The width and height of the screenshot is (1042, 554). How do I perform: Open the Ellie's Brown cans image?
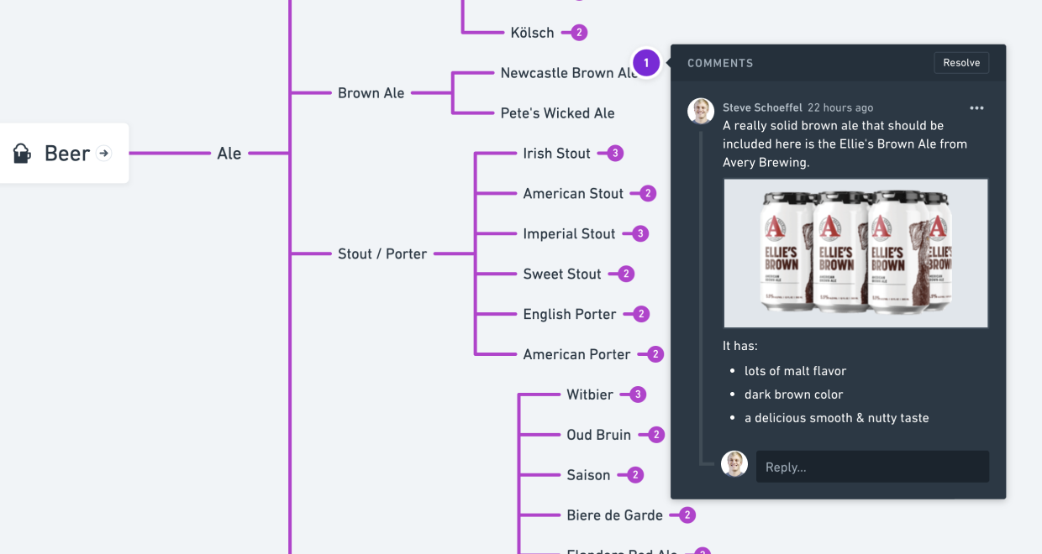tap(855, 253)
